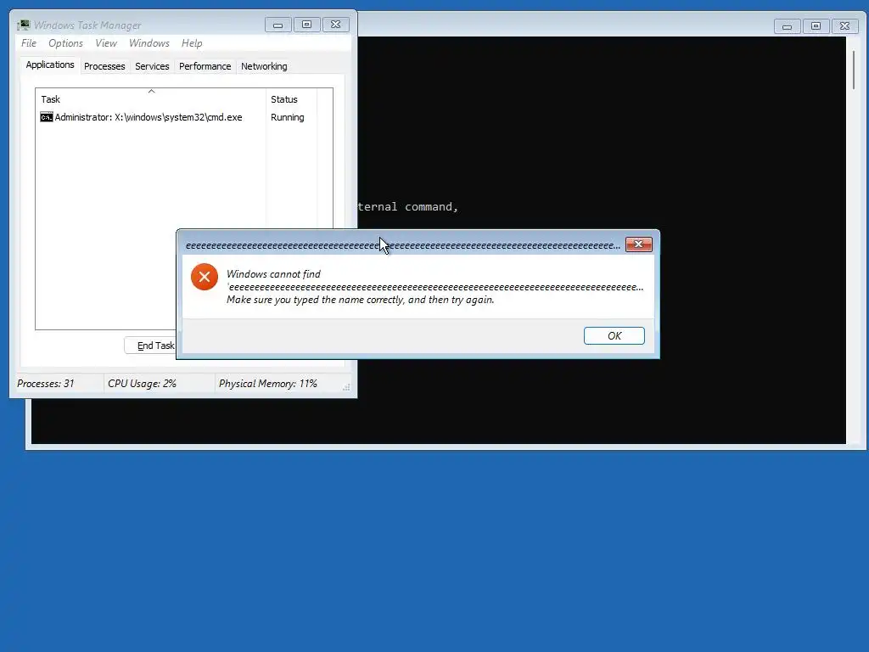Screen dimensions: 869x652
Task: Click the cmd.exe icon in task list
Action: [x=47, y=117]
